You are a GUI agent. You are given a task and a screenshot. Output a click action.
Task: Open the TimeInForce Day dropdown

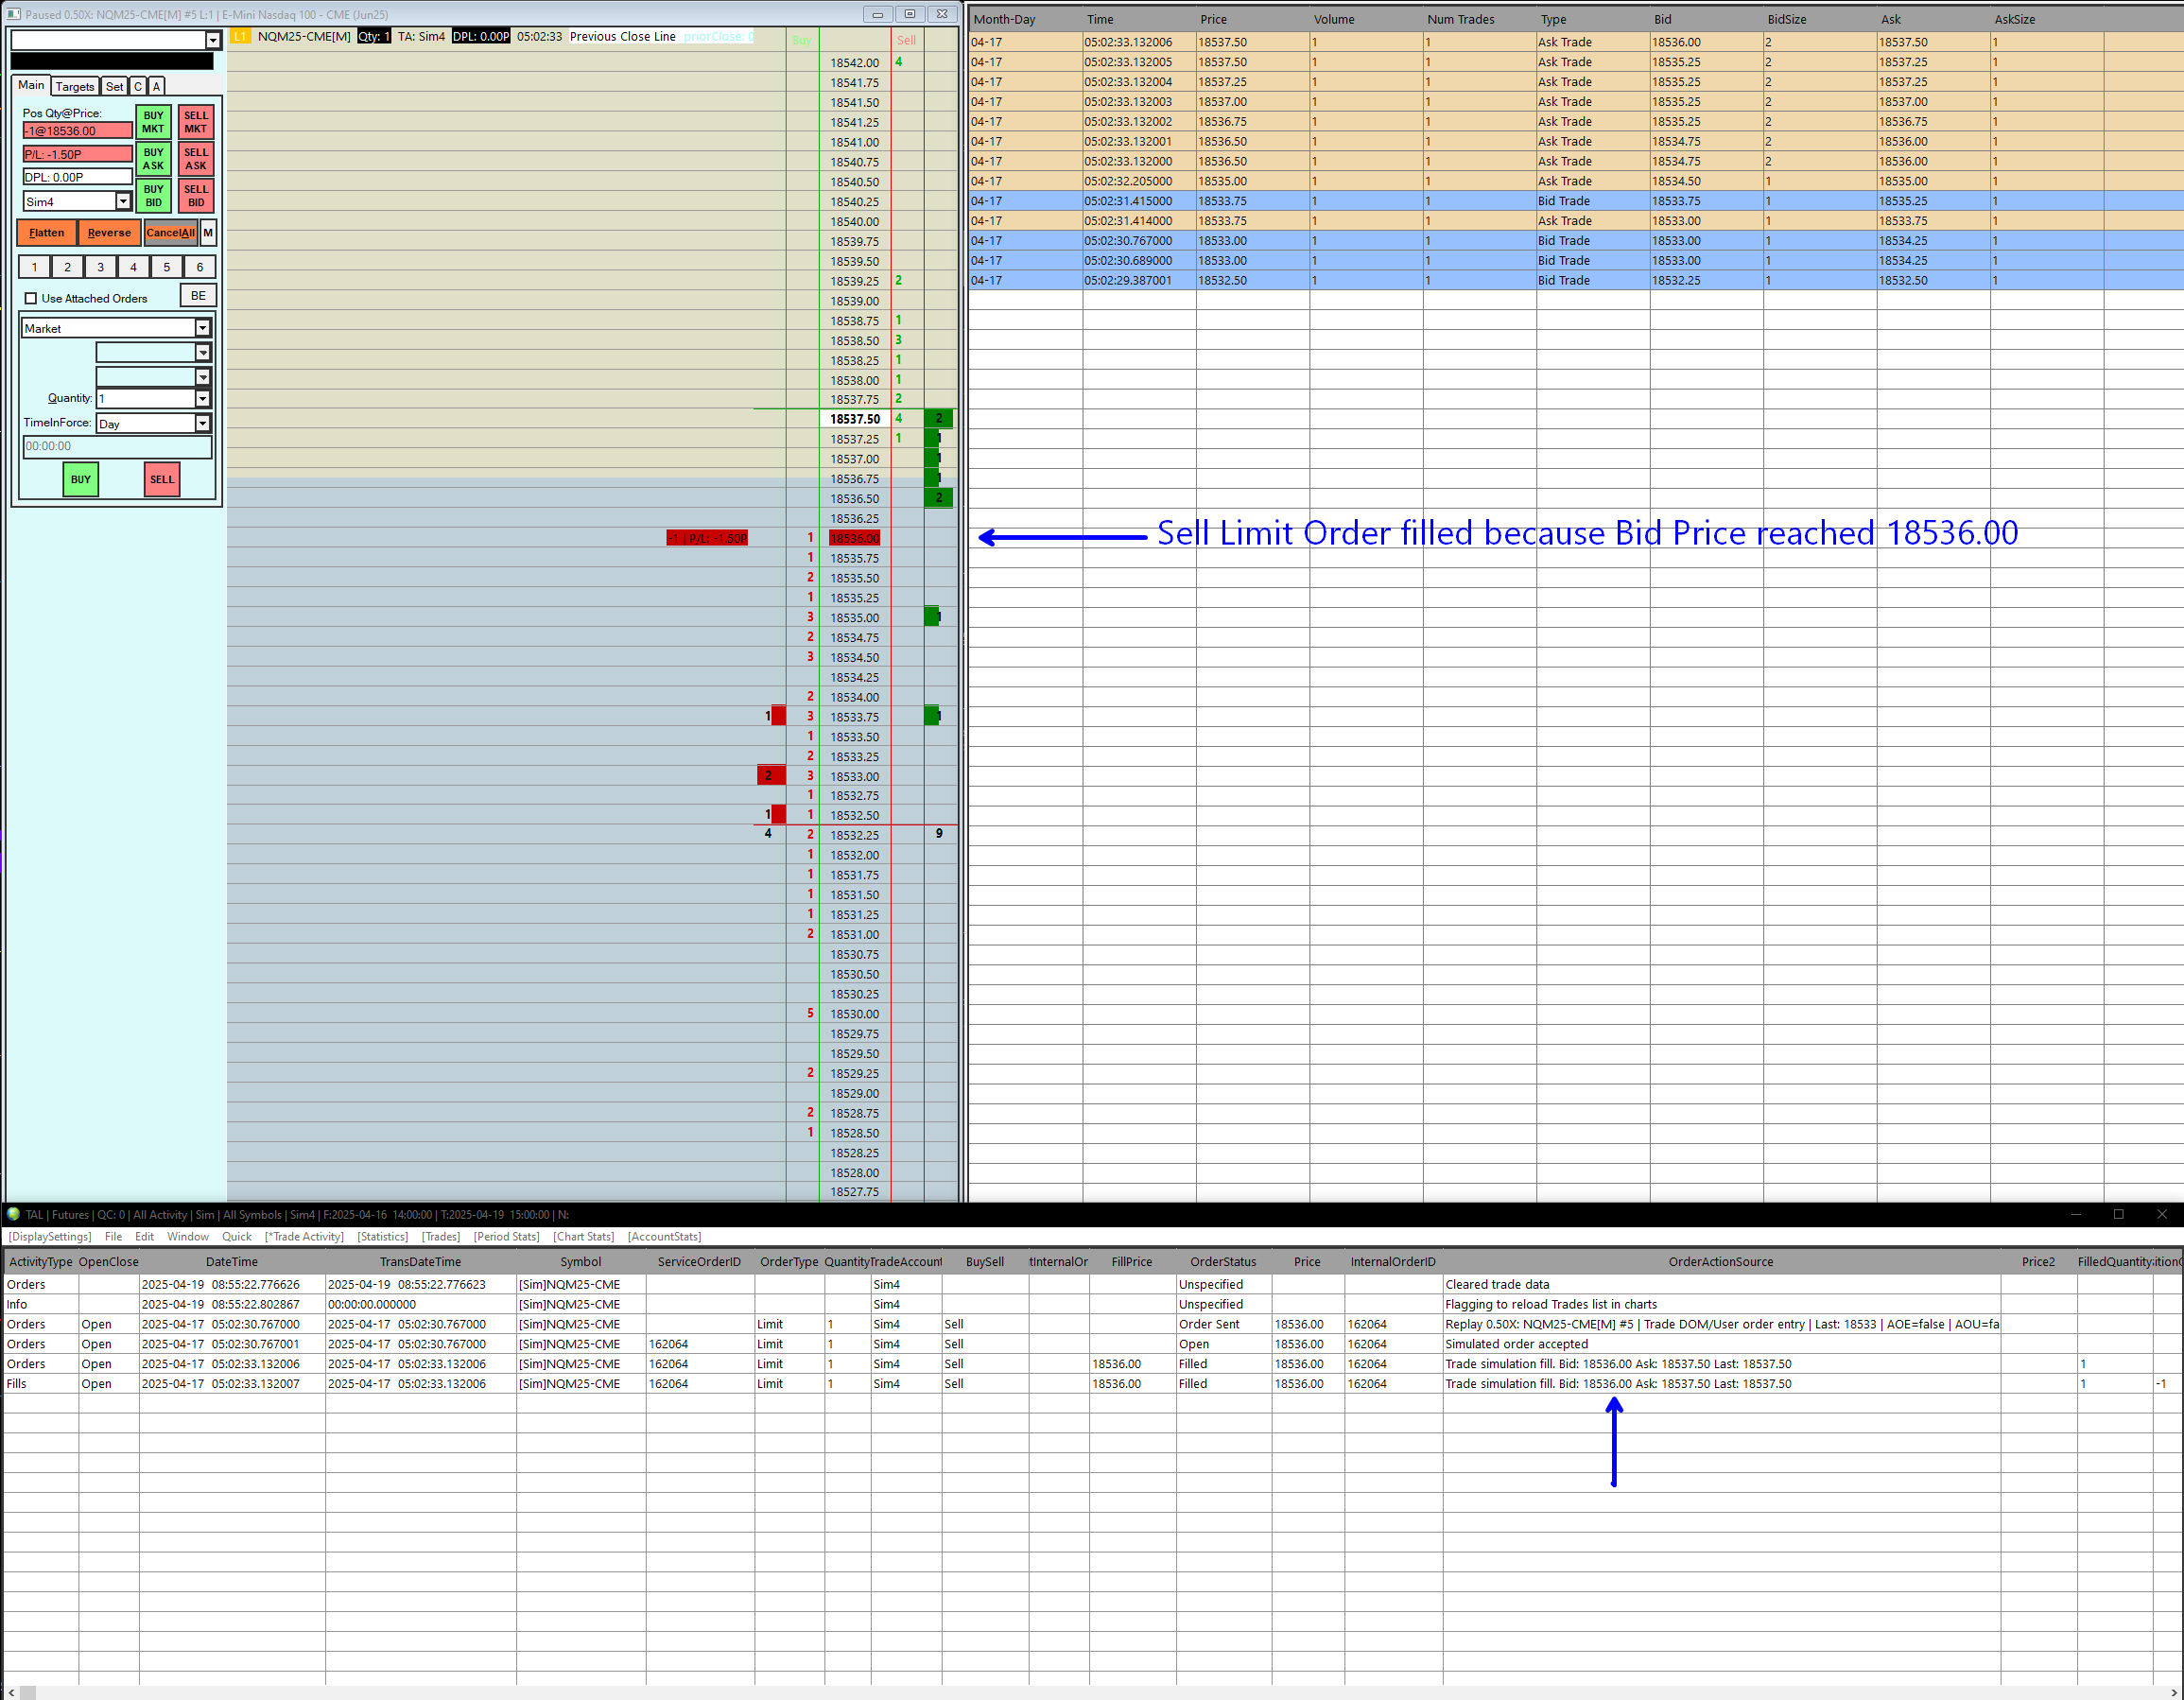pos(202,424)
